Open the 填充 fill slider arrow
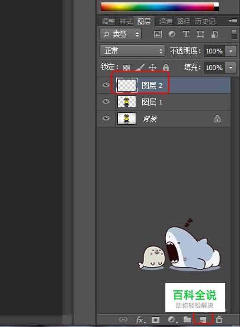The width and height of the screenshot is (240, 327). coord(231,68)
